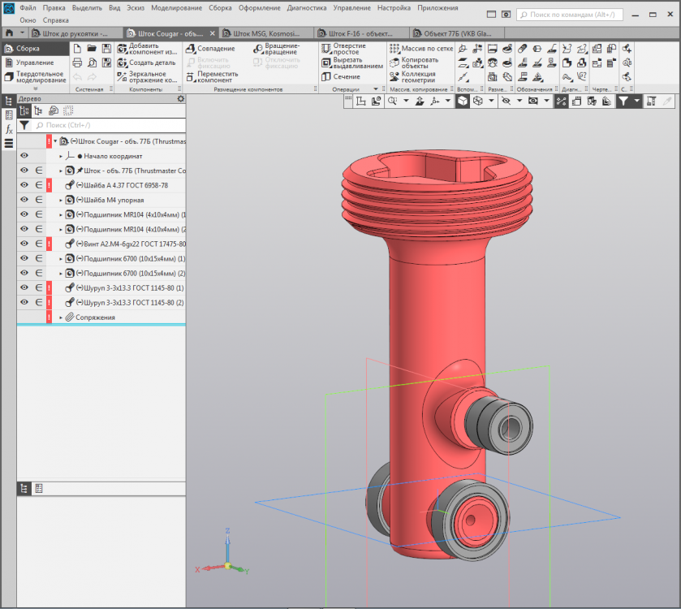Expand the Сопряжения tree node
This screenshot has height=609, width=681.
point(61,317)
